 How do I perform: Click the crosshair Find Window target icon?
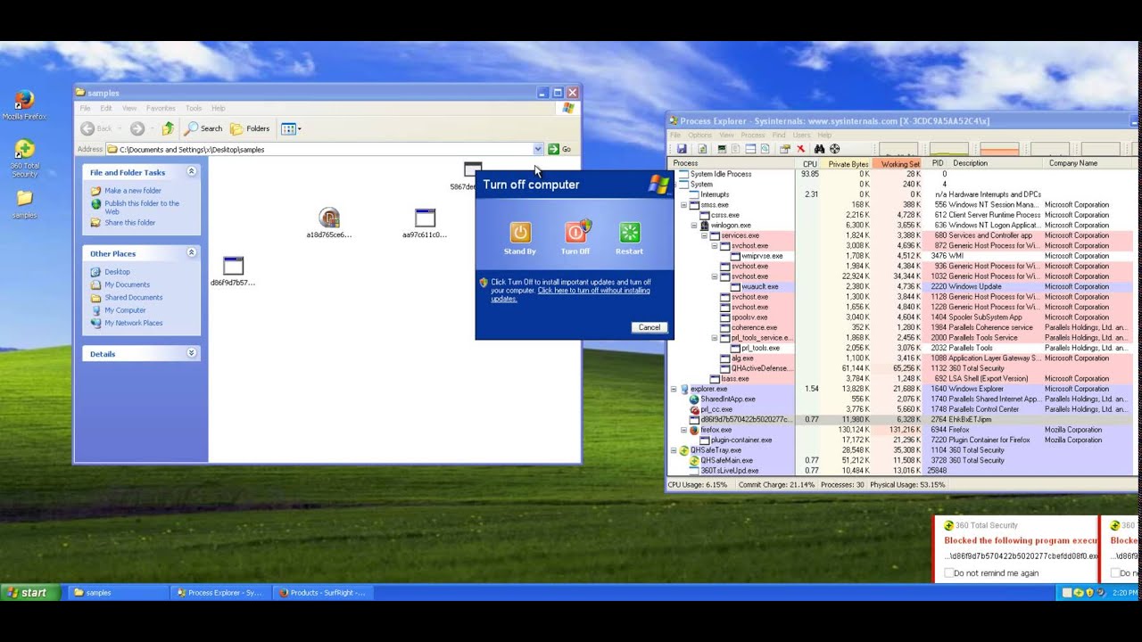[x=835, y=149]
